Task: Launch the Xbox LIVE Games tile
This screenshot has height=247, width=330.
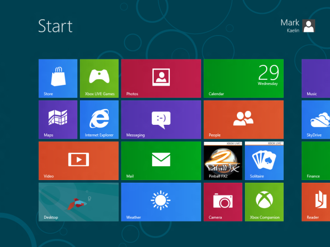Action: (x=99, y=78)
